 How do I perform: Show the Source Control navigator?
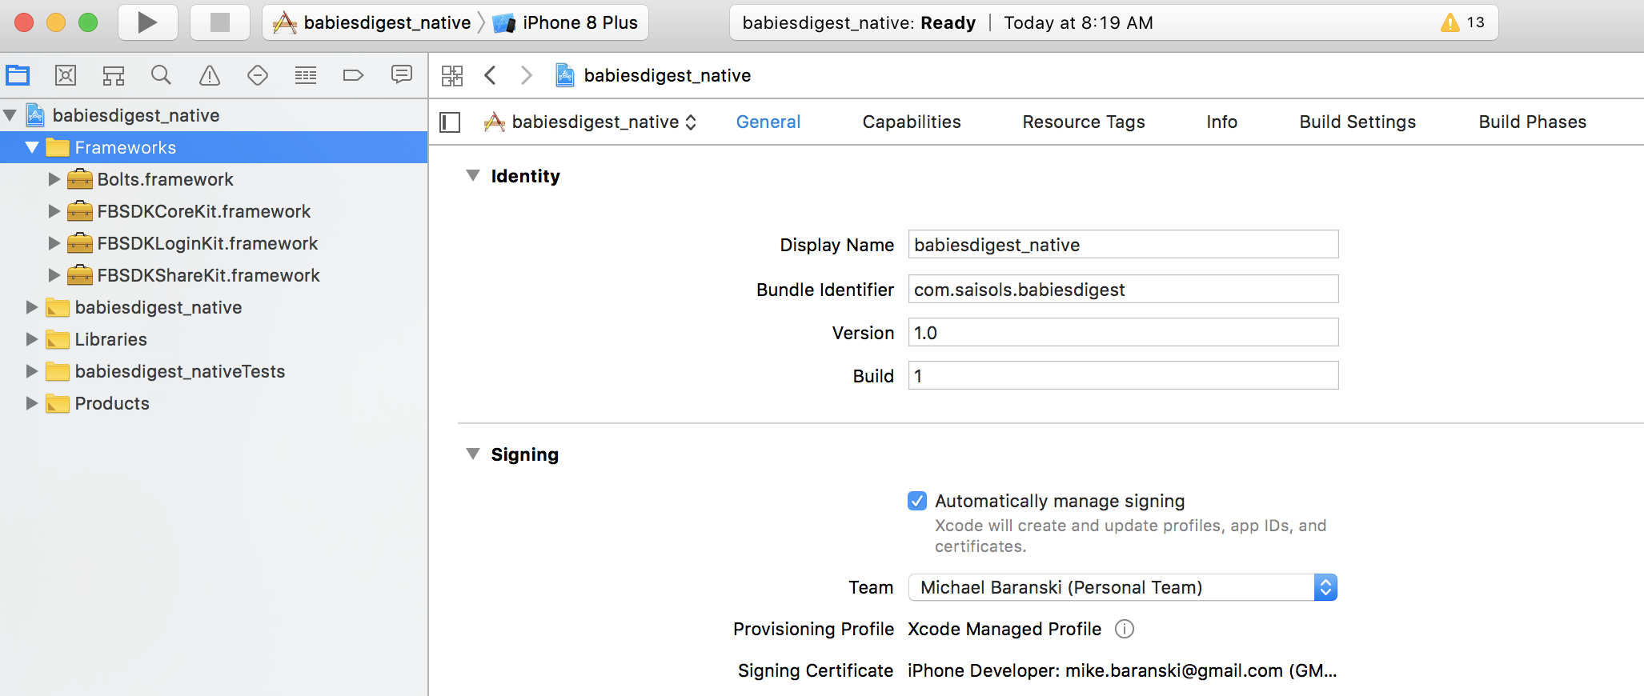coord(66,75)
